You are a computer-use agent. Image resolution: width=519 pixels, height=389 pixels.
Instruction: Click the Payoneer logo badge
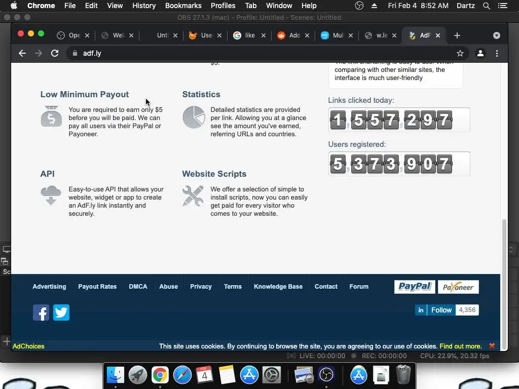(x=458, y=287)
